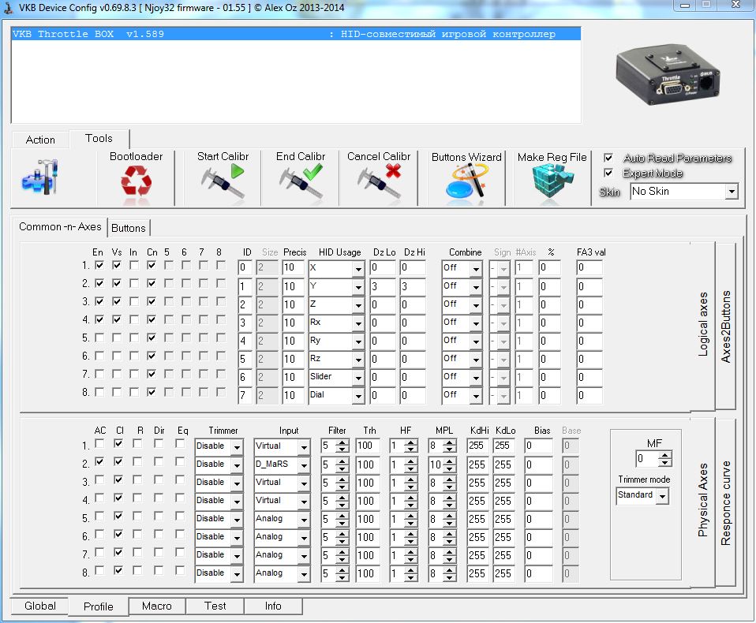Switch to the Buttons tab
The width and height of the screenshot is (756, 623).
point(128,228)
